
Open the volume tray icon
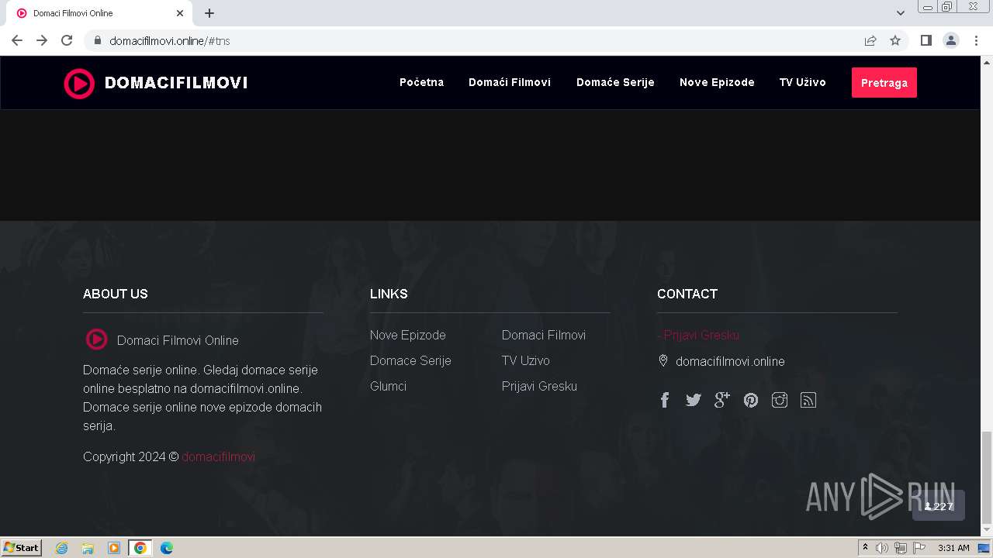[882, 548]
